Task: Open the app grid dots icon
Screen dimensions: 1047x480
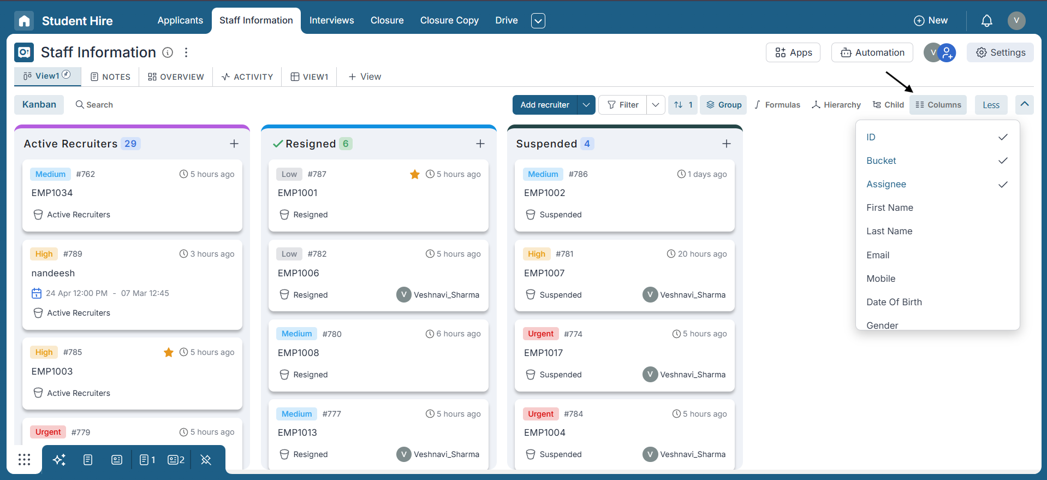Action: tap(24, 459)
